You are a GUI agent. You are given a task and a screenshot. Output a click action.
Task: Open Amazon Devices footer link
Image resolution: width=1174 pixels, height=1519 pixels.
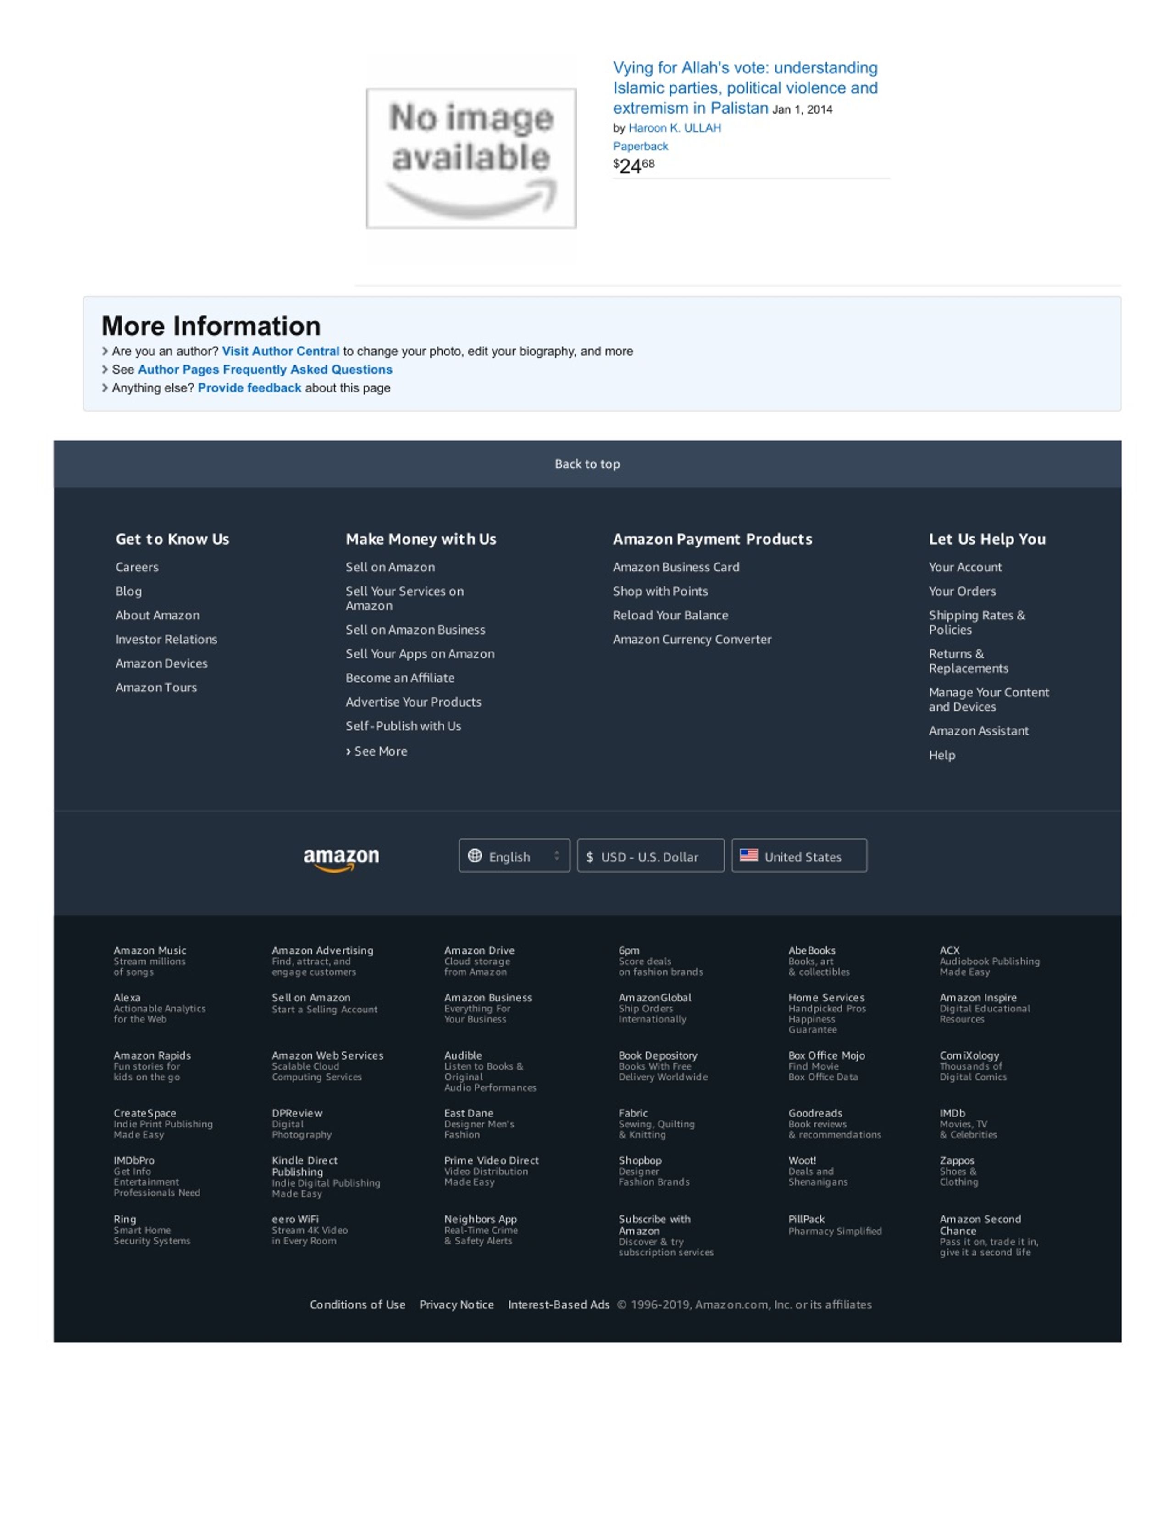pos(161,663)
